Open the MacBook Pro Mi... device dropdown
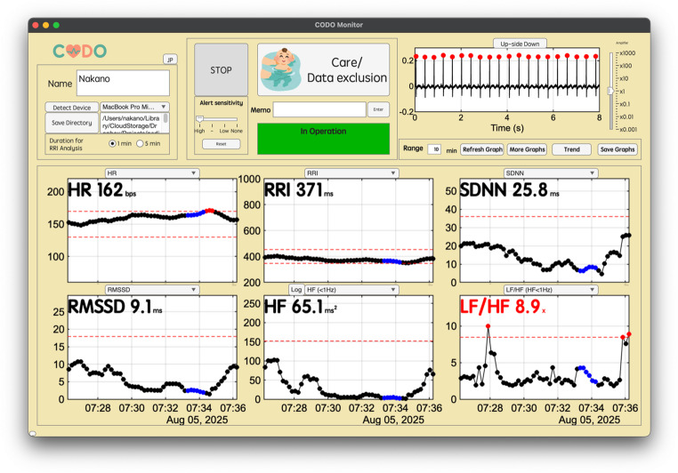 tap(134, 107)
